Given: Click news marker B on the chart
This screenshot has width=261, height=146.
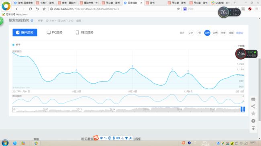Looking at the screenshot, I should pyautogui.click(x=133, y=66).
